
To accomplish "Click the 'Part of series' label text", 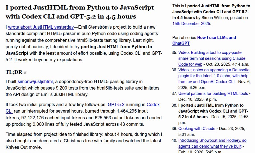I will point(184,38).
